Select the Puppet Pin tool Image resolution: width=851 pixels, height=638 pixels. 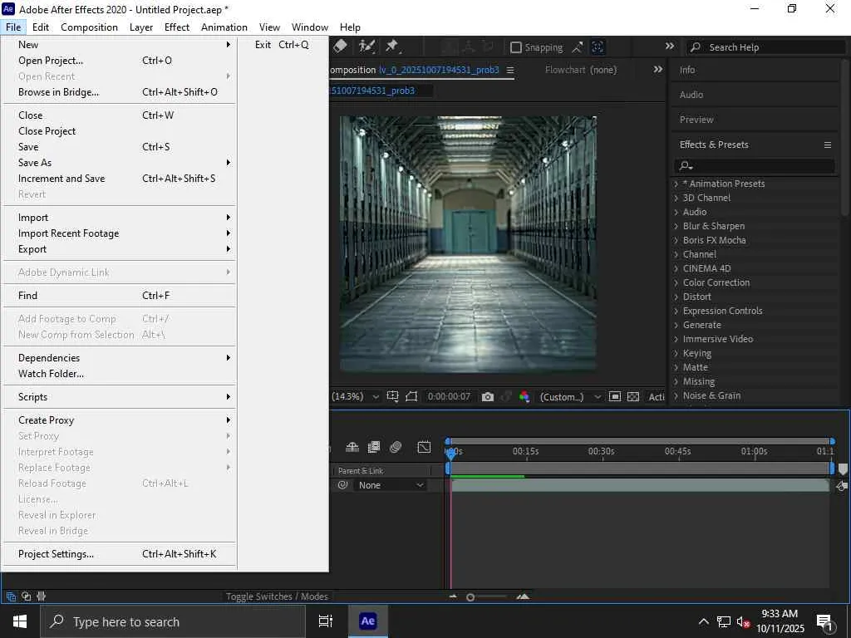tap(391, 47)
